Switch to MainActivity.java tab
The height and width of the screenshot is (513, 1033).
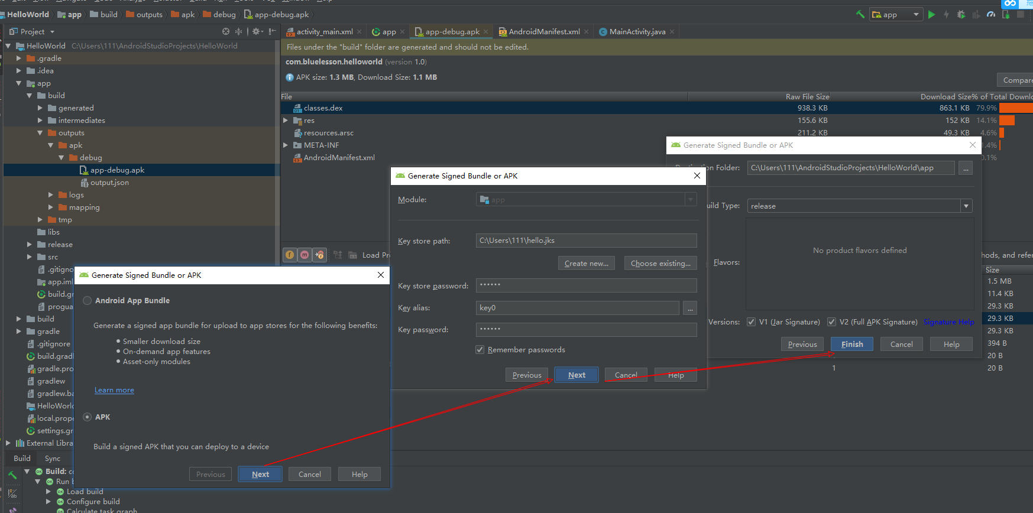tap(637, 32)
